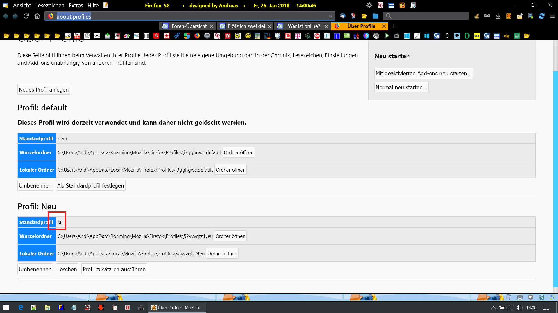Open the Downloads arrow icon

click(498, 16)
